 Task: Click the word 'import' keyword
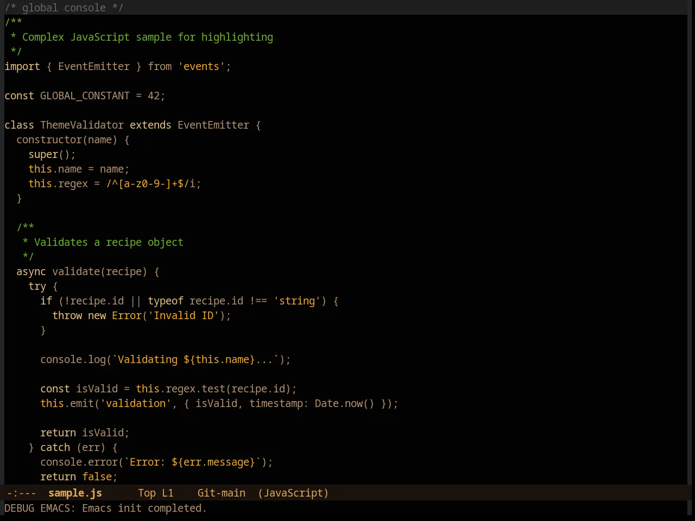click(x=22, y=66)
